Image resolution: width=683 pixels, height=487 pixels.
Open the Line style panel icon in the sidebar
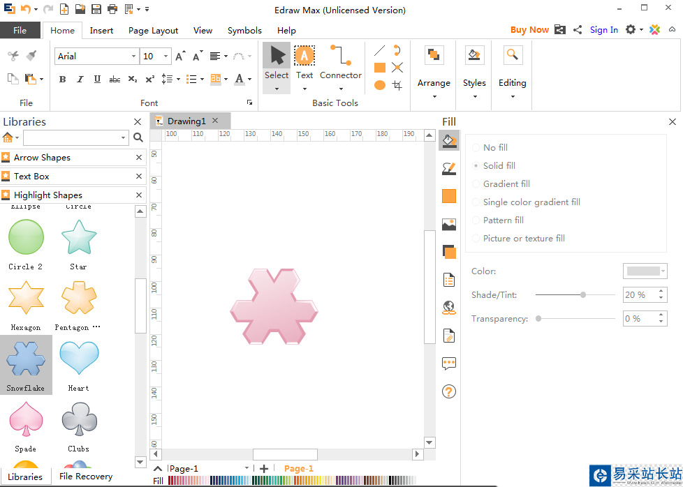(448, 168)
